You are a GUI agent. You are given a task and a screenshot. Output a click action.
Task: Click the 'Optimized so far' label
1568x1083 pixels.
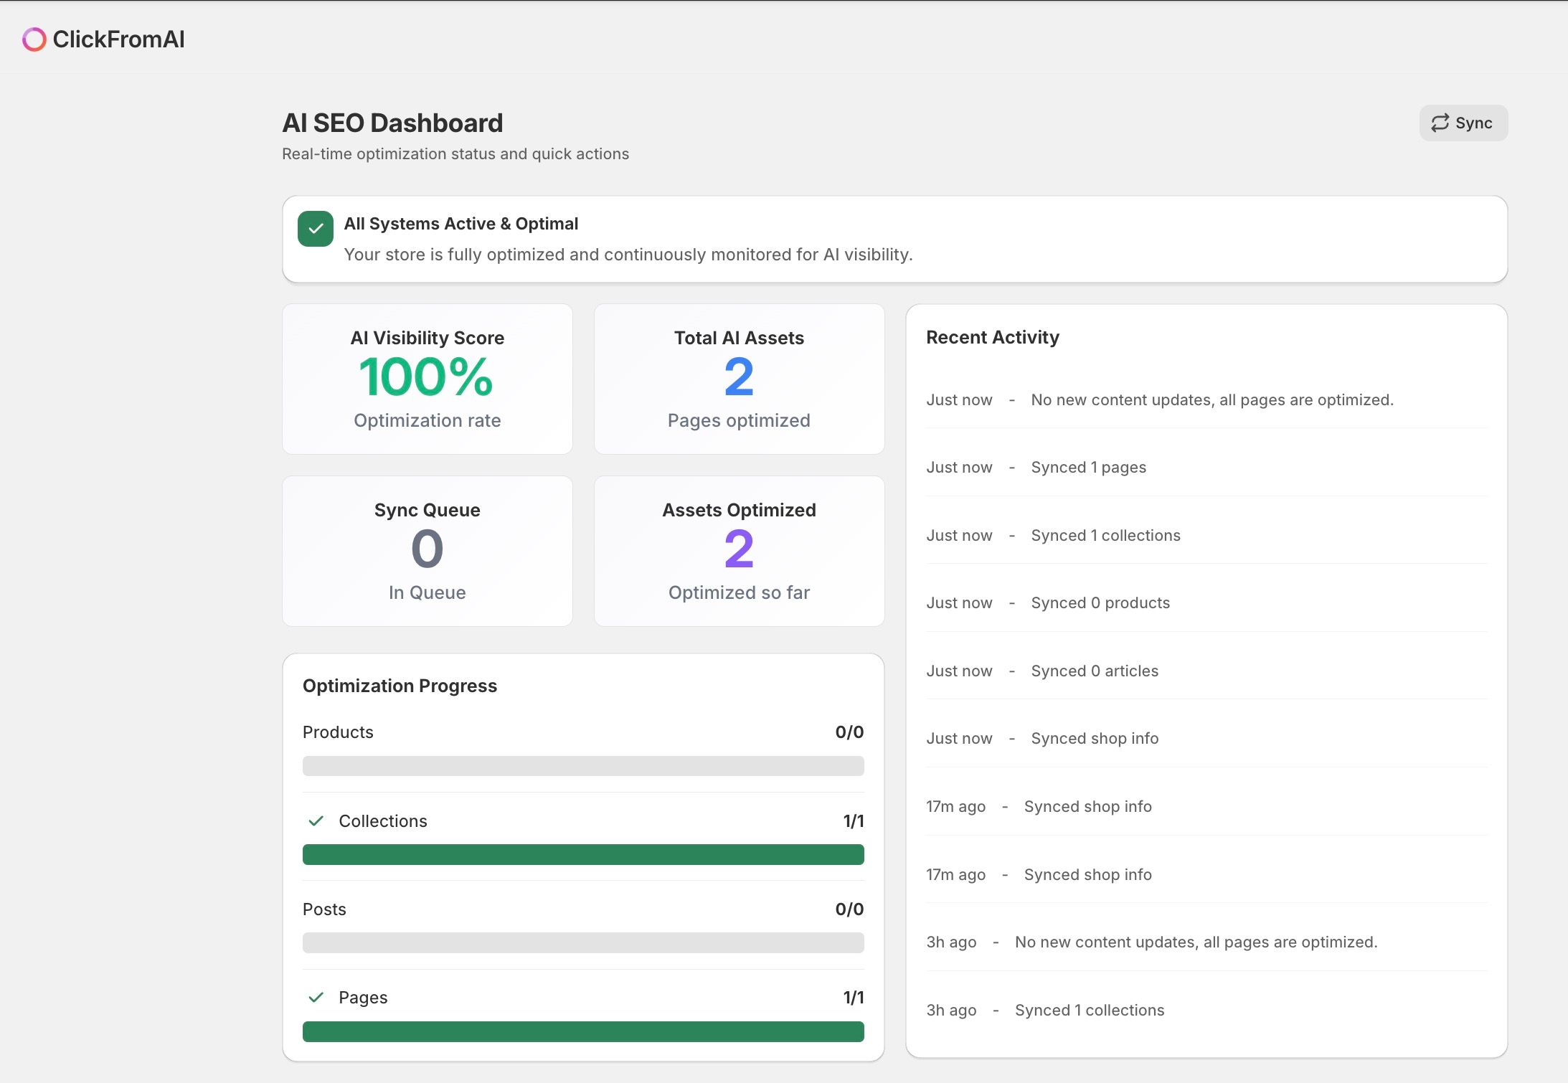[x=739, y=592]
